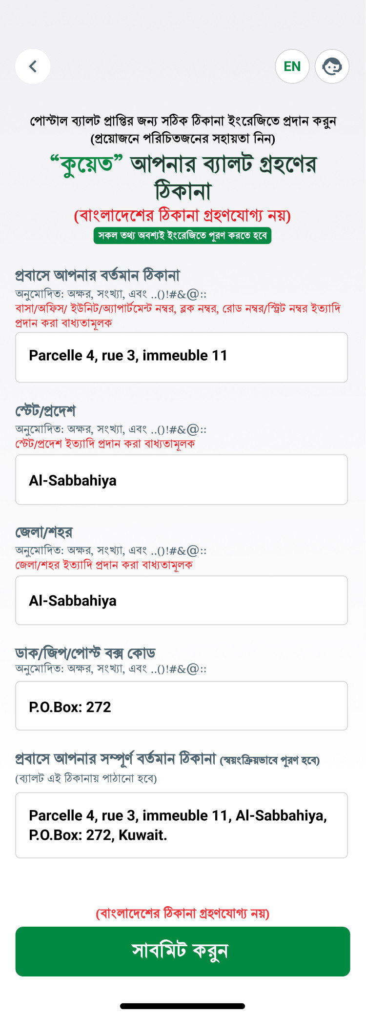The image size is (366, 1015).
Task: Tap the "ডাক/জিপ/পোস্ট বক্স কোড" label
Action: pos(85,653)
